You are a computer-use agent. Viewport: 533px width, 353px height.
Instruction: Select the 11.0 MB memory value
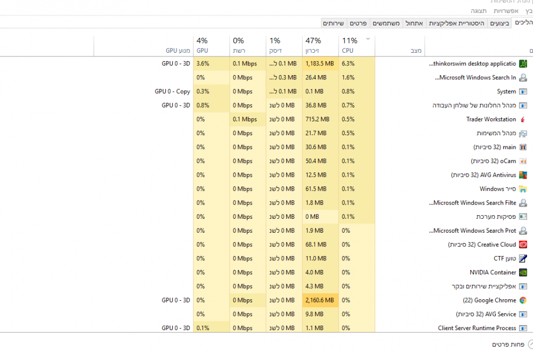pos(320,258)
